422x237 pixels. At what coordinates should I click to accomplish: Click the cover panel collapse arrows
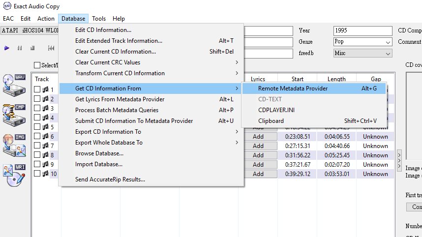399,160
